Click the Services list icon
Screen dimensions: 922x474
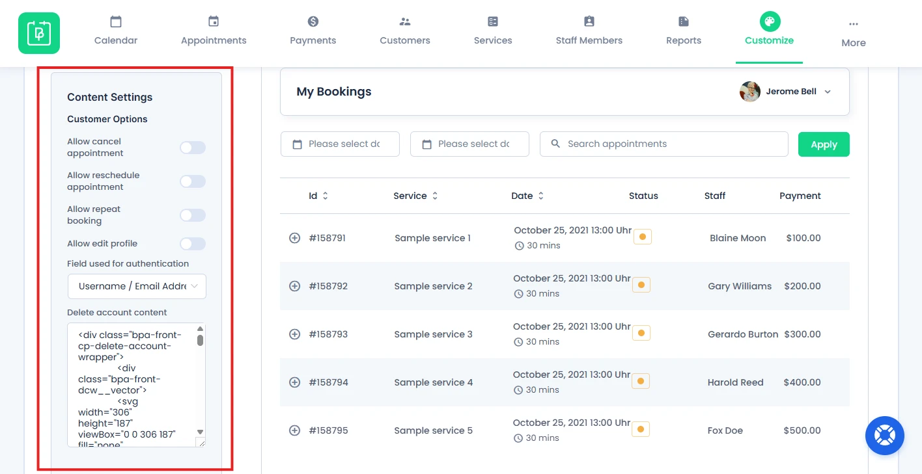coord(493,21)
